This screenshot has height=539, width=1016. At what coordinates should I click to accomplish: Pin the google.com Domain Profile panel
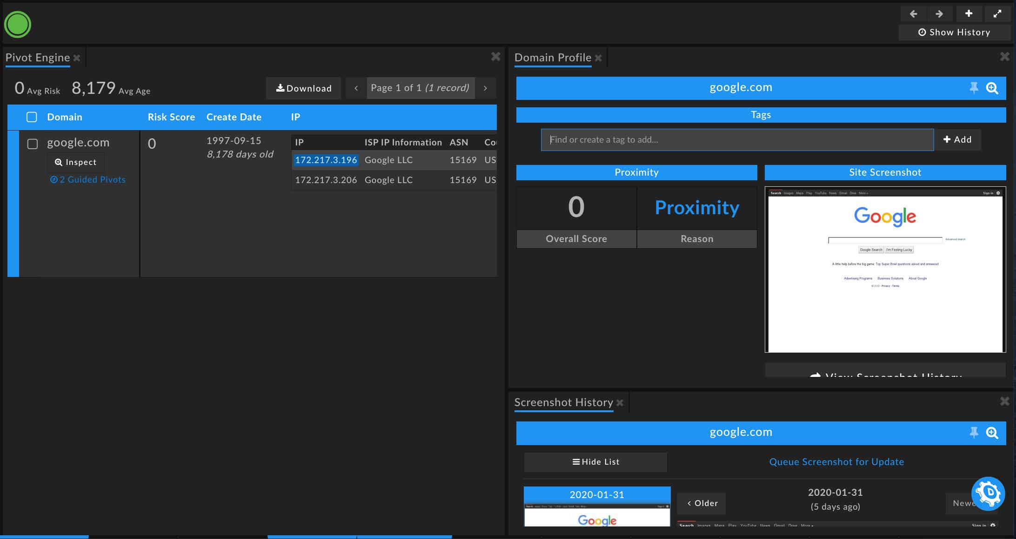click(974, 88)
